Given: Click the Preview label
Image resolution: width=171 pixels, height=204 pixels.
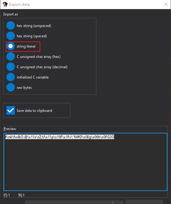Looking at the screenshot, I should tap(10, 129).
